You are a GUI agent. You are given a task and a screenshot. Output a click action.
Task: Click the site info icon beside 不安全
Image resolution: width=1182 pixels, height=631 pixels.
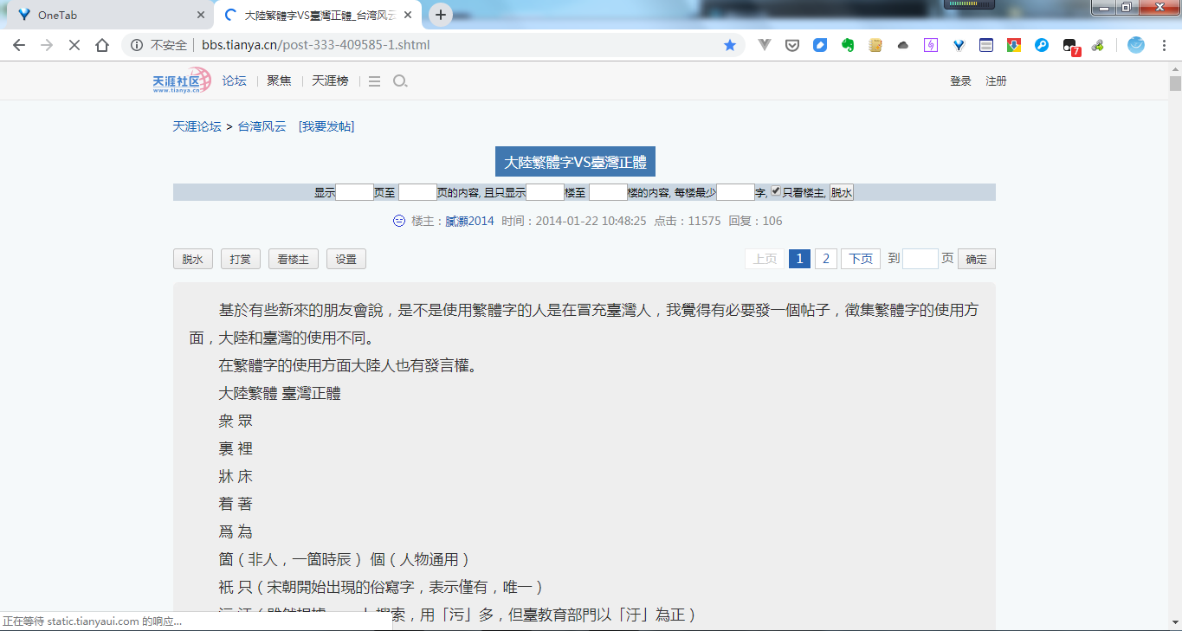(x=135, y=45)
